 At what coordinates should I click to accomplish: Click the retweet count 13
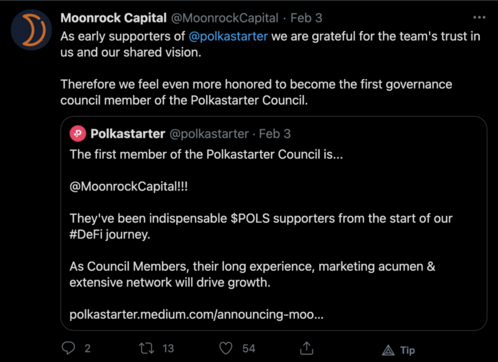click(168, 348)
